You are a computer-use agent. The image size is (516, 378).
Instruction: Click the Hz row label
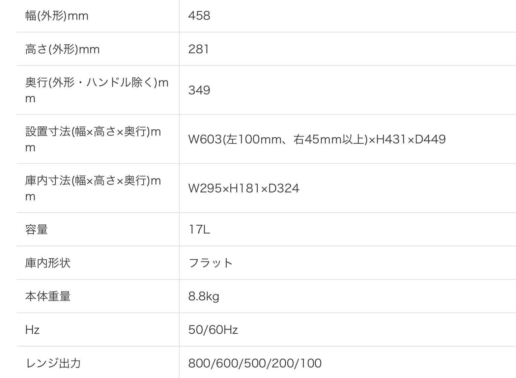tap(32, 330)
